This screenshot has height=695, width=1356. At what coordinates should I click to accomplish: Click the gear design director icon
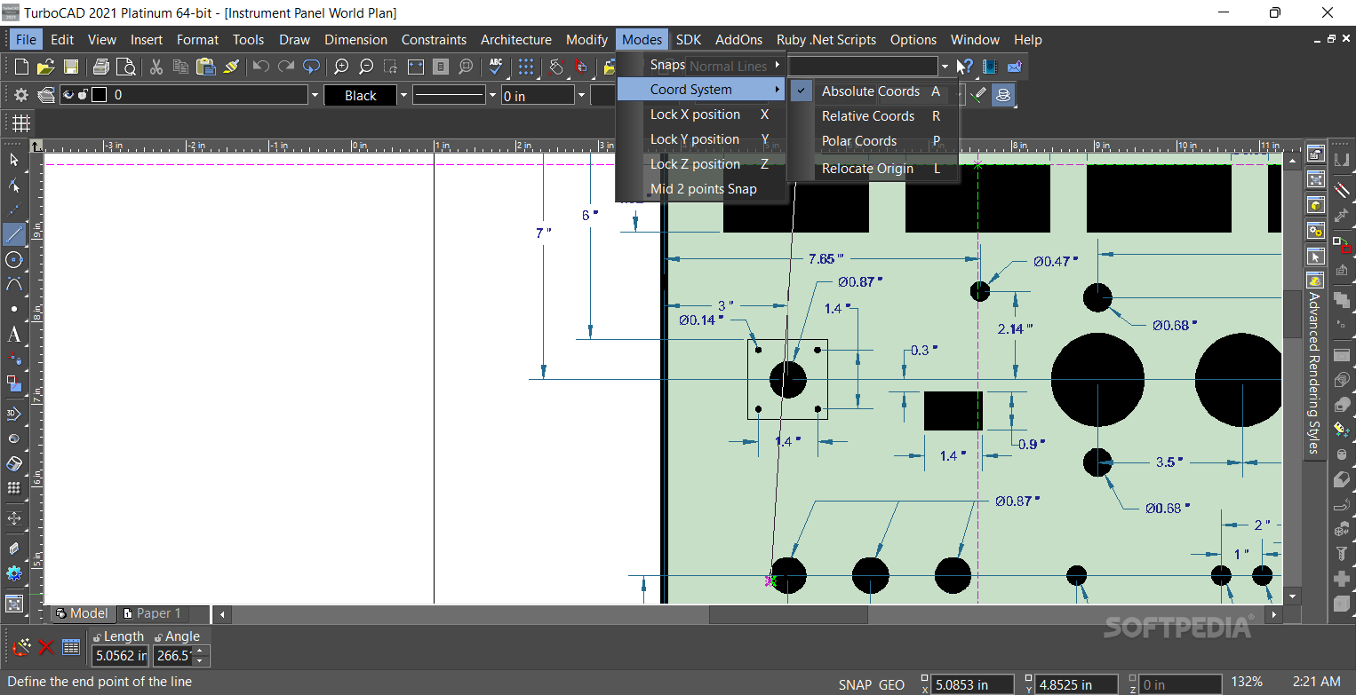point(21,95)
